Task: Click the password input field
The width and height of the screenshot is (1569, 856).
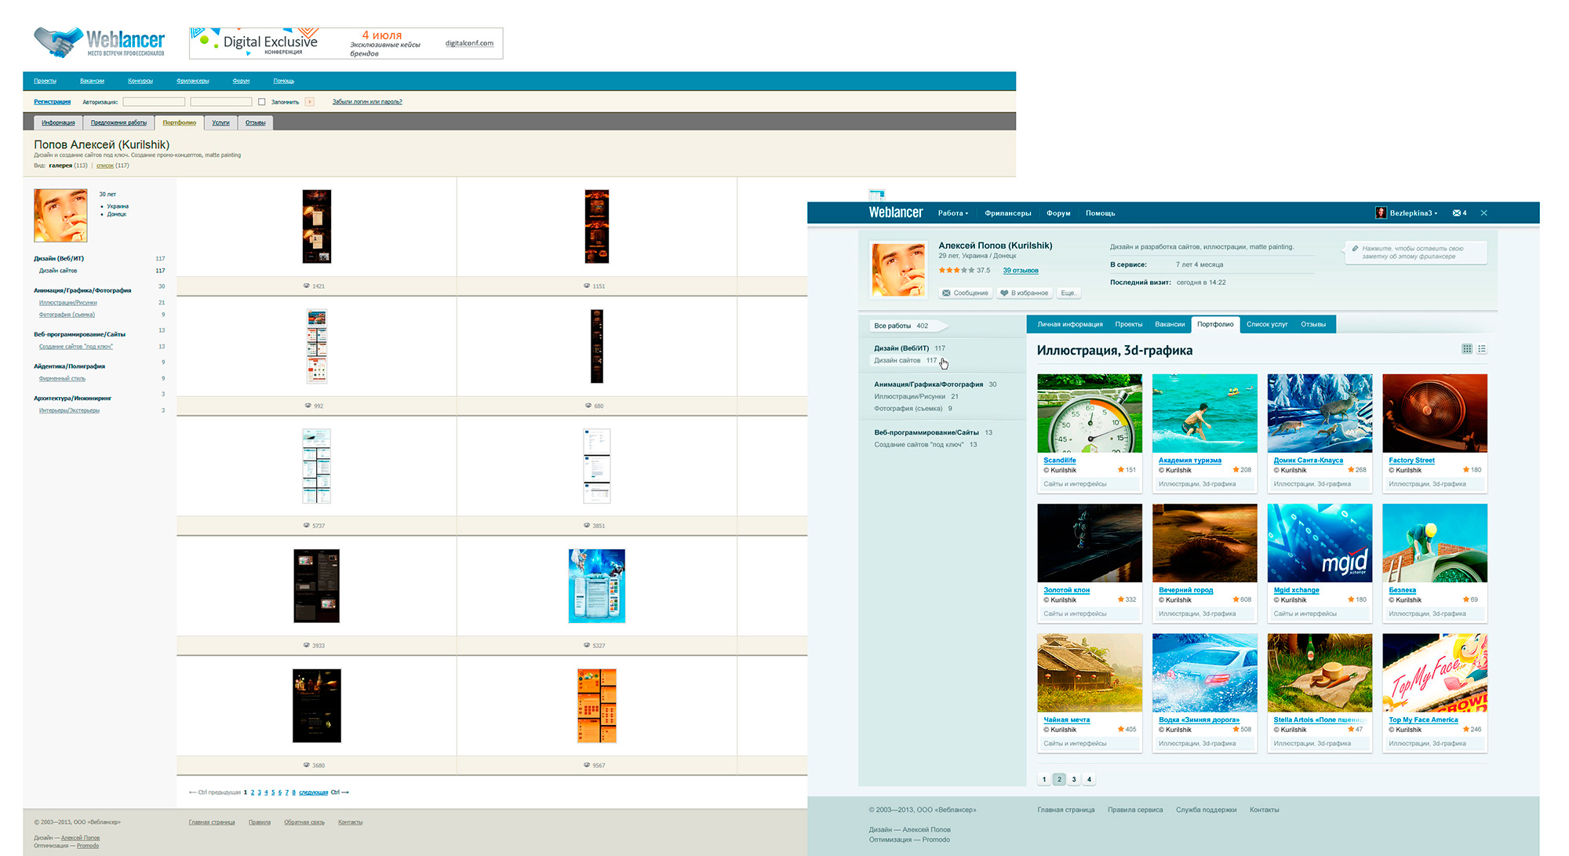Action: (x=221, y=101)
